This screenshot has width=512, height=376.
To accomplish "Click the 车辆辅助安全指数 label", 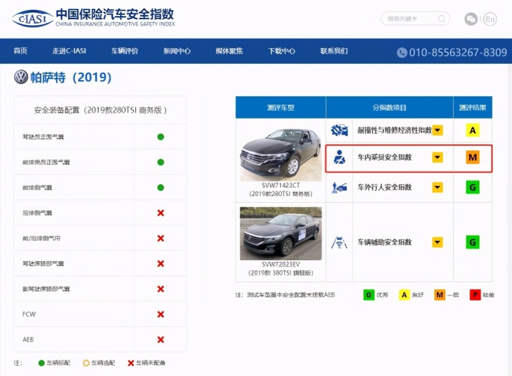I will pyautogui.click(x=385, y=242).
